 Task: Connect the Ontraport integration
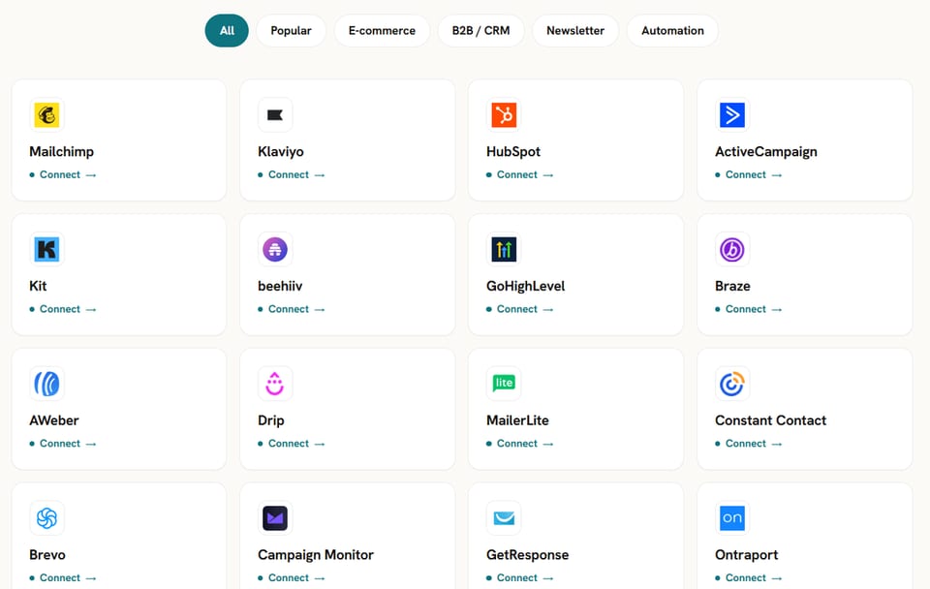(x=749, y=577)
